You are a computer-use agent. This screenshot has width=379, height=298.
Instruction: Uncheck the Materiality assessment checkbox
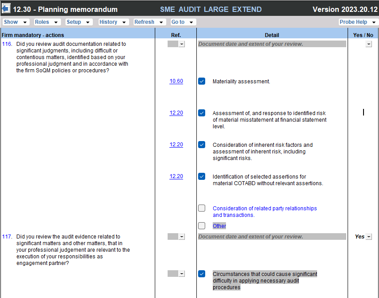202,81
